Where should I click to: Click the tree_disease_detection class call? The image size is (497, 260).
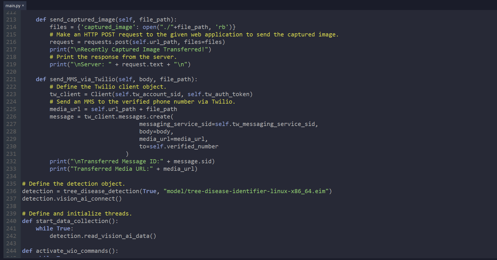pyautogui.click(x=101, y=191)
